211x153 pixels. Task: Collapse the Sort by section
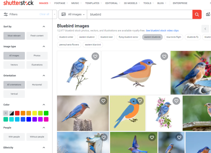click(44, 27)
